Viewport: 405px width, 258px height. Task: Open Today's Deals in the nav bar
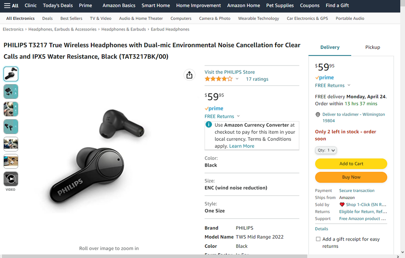click(58, 6)
